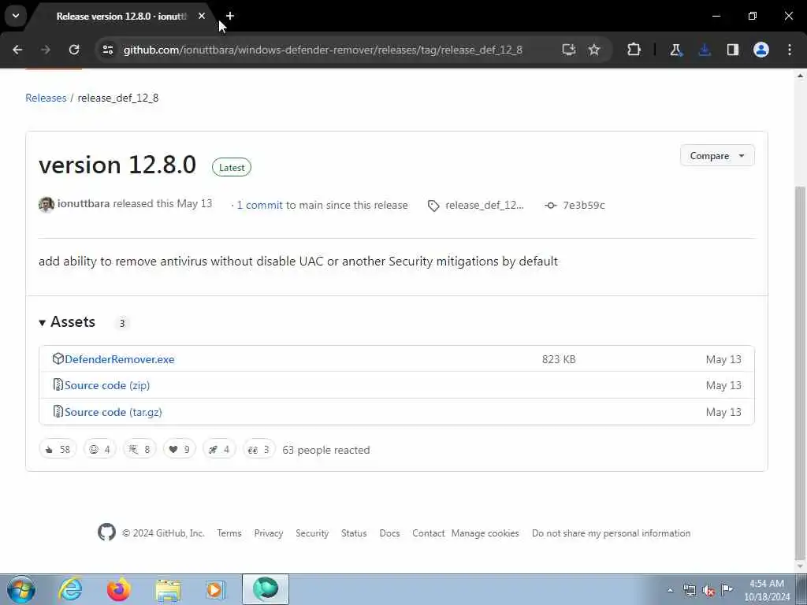Click the install app icon in address bar
The height and width of the screenshot is (605, 807).
point(569,50)
